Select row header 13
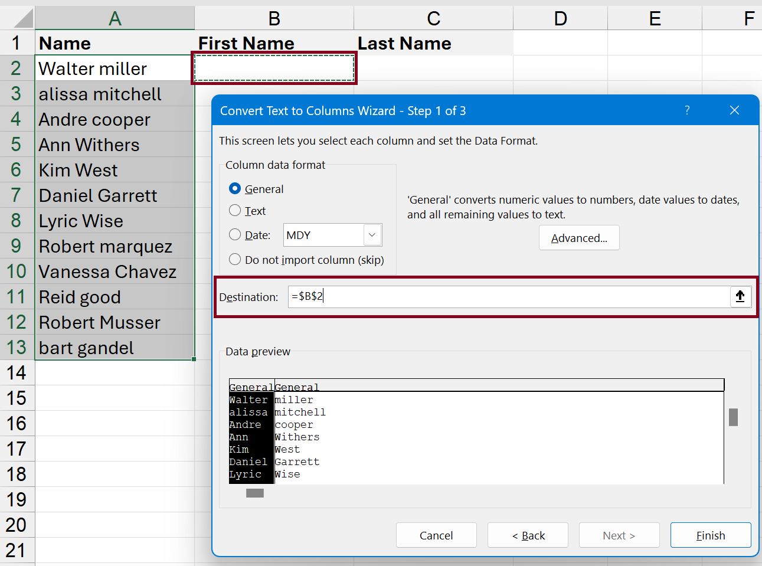This screenshot has height=566, width=762. 18,348
